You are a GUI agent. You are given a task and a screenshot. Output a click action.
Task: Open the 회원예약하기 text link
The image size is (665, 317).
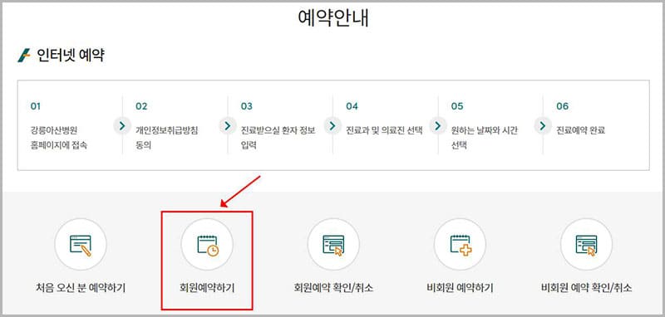pos(207,289)
